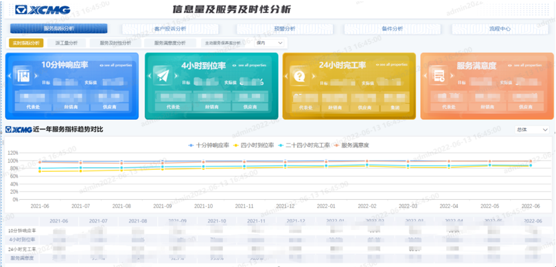Click the 近一年服务指标趋势对比 section title
Screen dimensions: 556x267
tap(68, 130)
